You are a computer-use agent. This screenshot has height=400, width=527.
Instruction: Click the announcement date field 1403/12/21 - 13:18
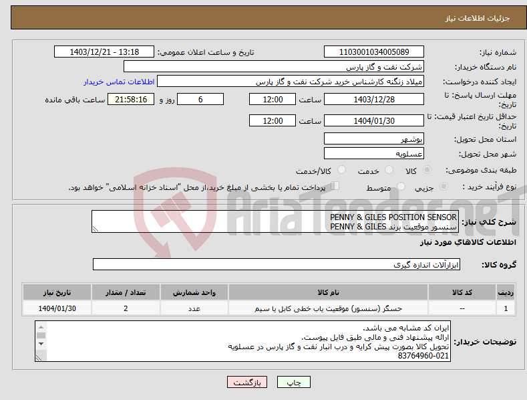click(104, 52)
